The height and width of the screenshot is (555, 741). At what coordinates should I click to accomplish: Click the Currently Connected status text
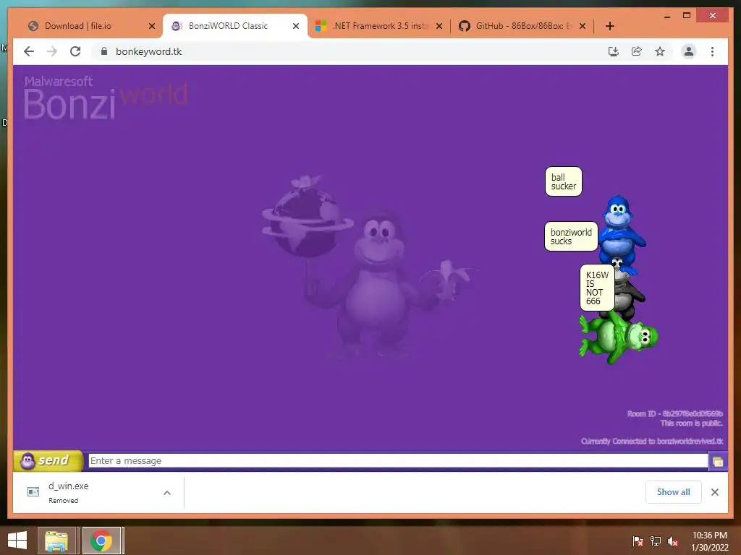[652, 442]
